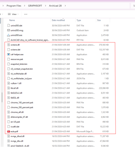Viewport: 135px width, 149px height.
Task: Expand the chevron after Archicad 28
Action: point(65,6)
